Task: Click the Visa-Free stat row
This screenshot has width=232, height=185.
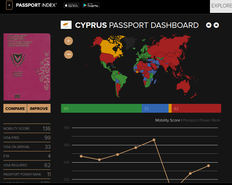Action: (x=27, y=138)
